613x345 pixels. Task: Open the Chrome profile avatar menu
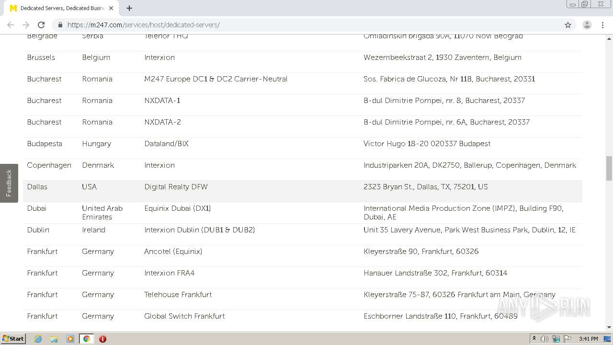[587, 25]
